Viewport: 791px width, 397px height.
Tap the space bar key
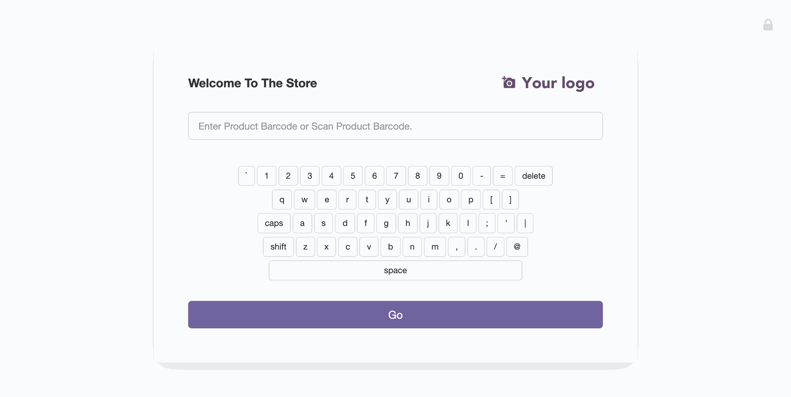click(x=395, y=271)
